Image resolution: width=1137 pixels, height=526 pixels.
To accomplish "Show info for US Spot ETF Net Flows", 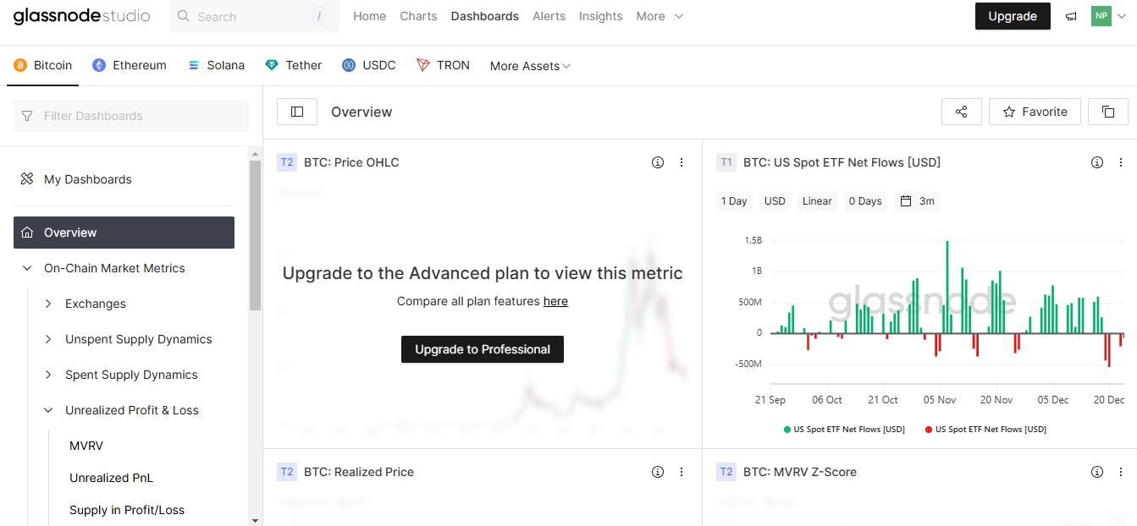I will 1097,162.
